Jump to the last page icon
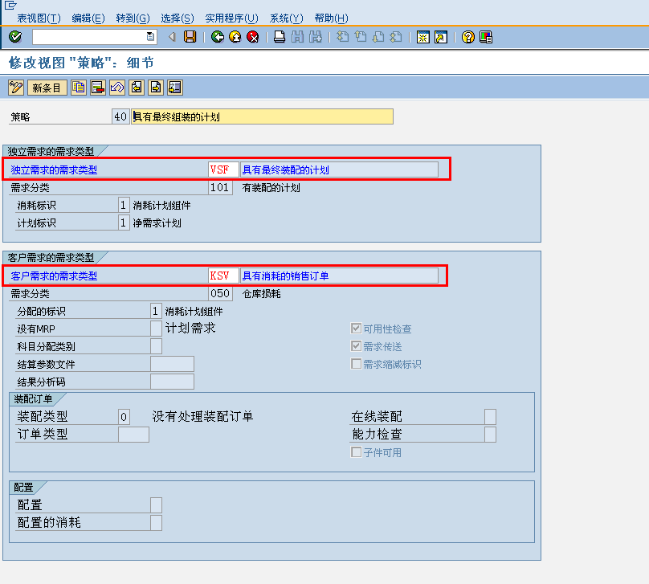 396,37
